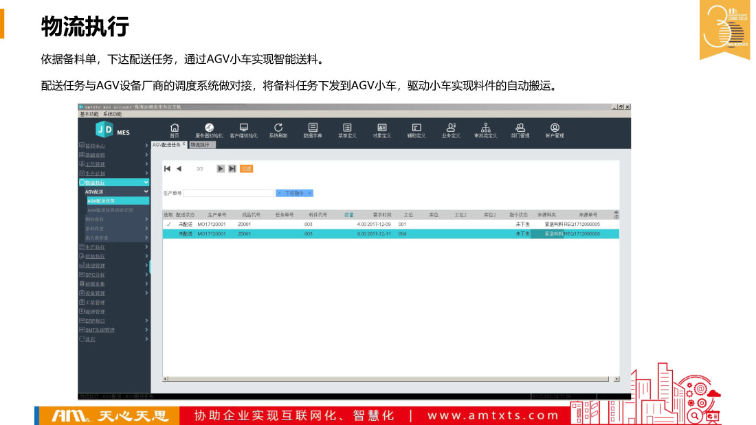
Task: Click the orange 过滤 filter button
Action: click(246, 169)
